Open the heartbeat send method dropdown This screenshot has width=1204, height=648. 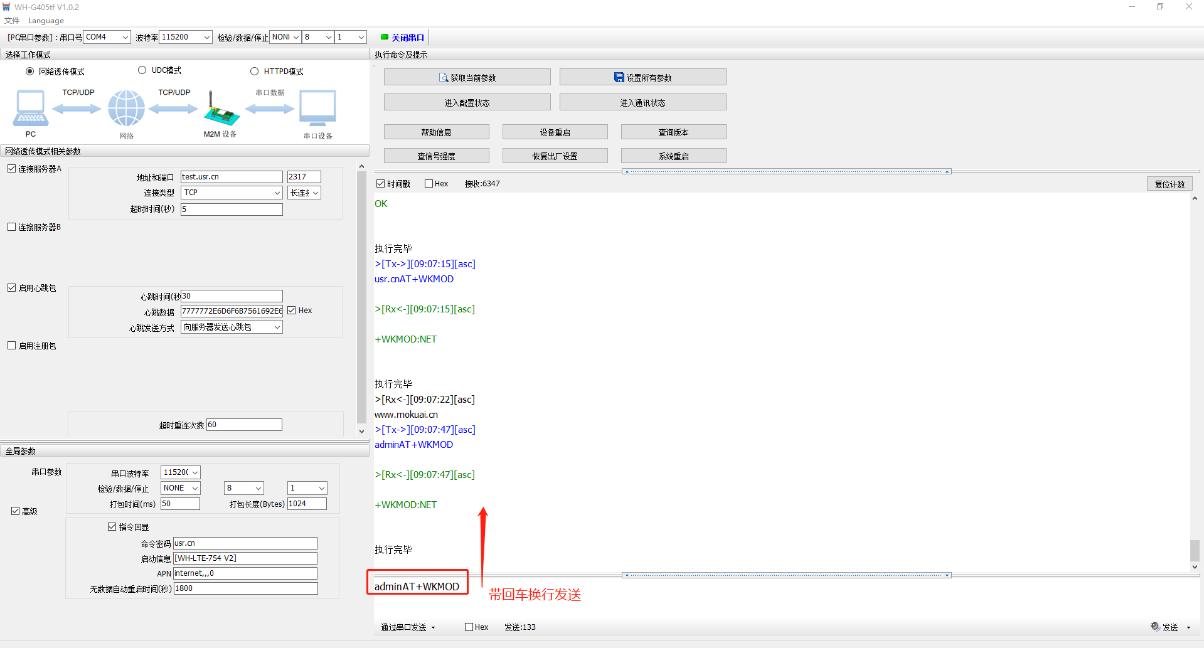[x=232, y=327]
